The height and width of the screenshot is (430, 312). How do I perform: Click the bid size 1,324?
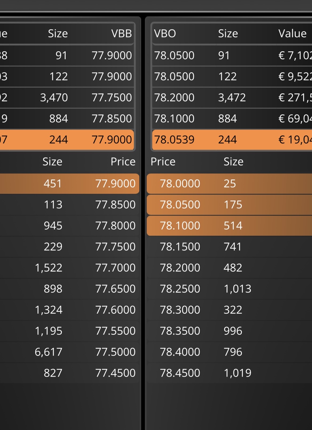click(49, 310)
